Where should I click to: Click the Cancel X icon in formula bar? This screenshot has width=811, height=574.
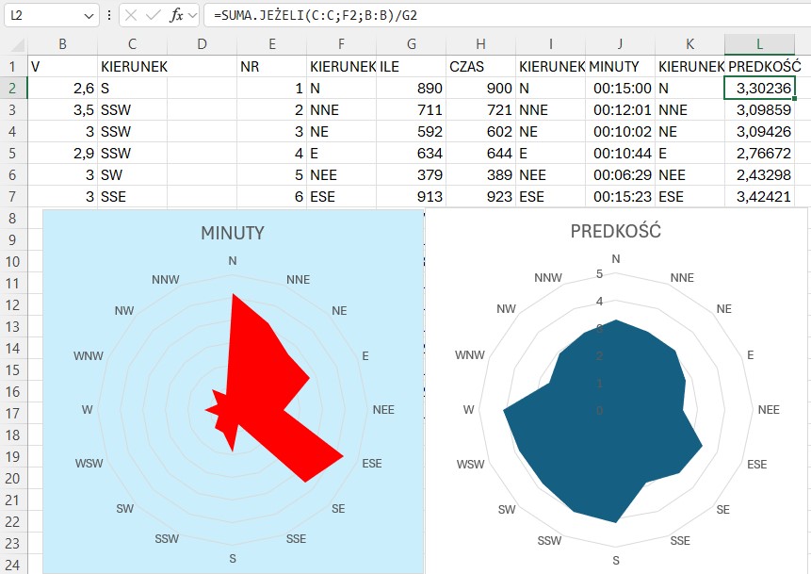[x=131, y=16]
